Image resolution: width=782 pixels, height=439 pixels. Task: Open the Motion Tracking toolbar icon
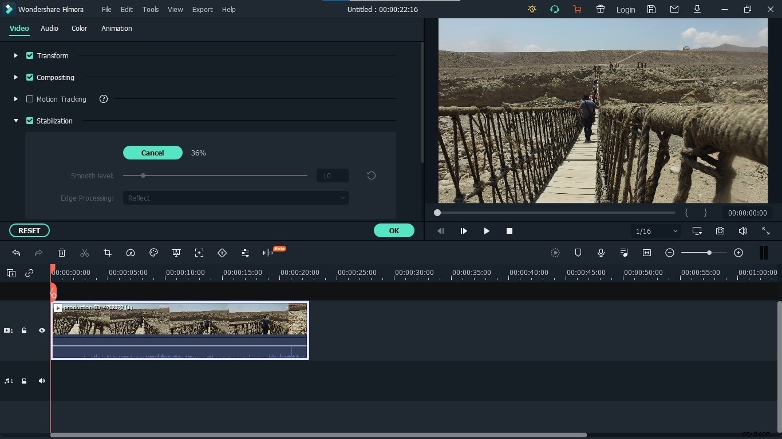[x=199, y=253]
